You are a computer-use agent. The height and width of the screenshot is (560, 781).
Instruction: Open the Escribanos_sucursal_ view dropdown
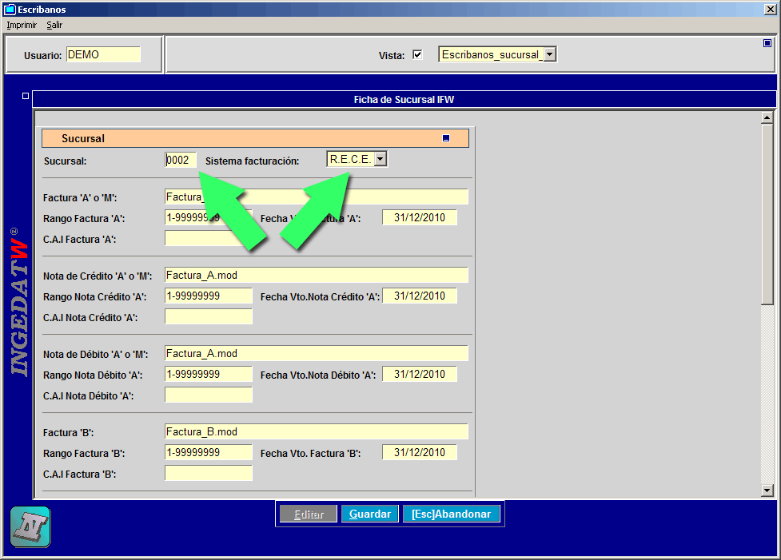[550, 54]
